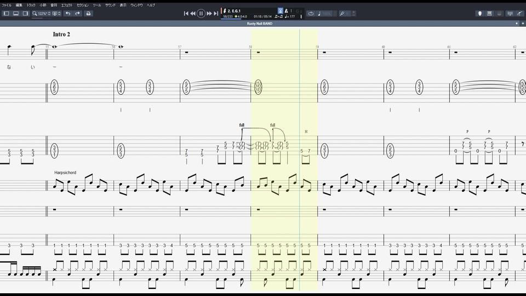Fast forward to the next bar

[209, 13]
